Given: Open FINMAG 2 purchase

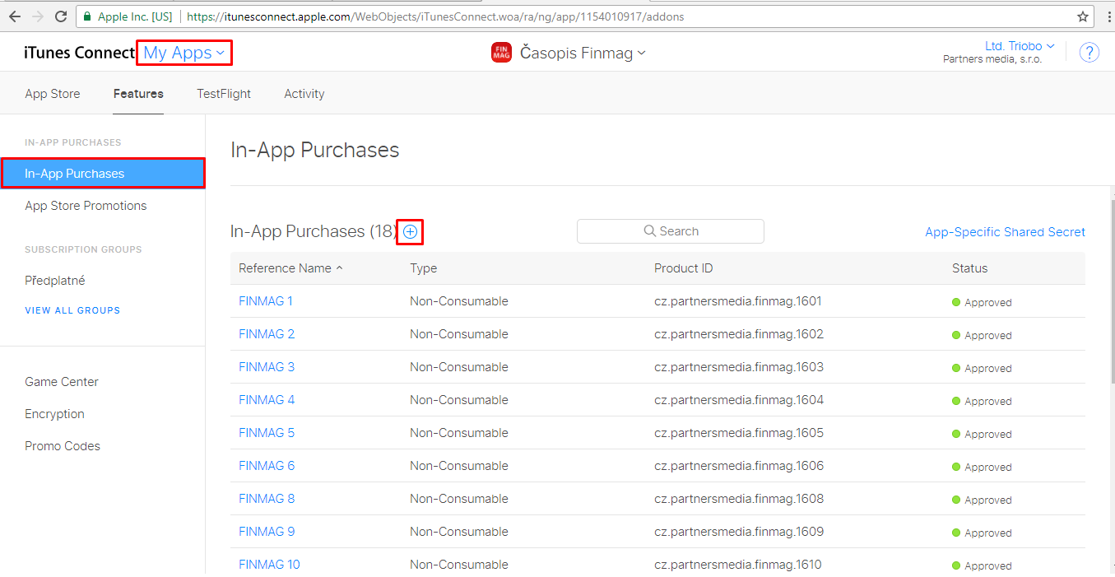Looking at the screenshot, I should tap(267, 334).
